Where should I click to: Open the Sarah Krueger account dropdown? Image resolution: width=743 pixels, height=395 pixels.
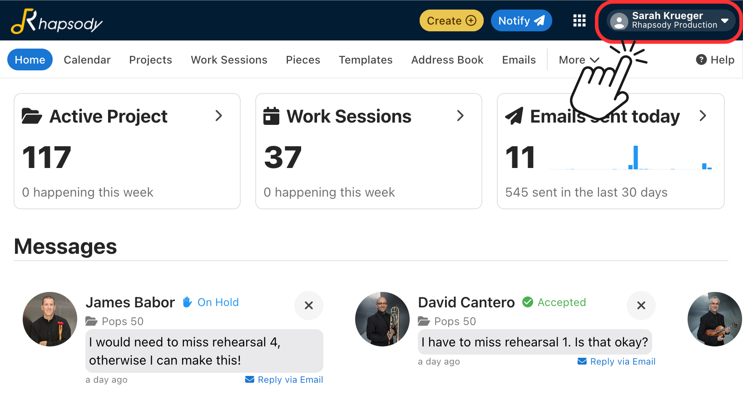click(x=725, y=20)
